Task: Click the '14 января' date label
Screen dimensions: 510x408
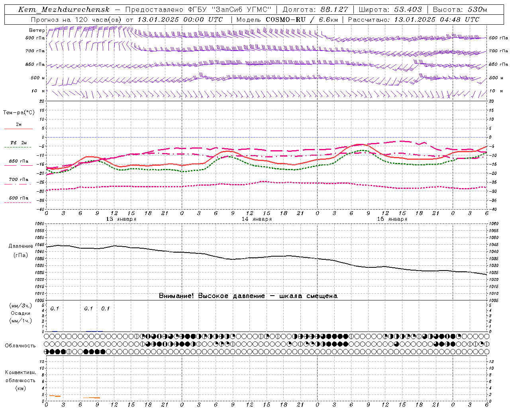Action: [x=257, y=219]
